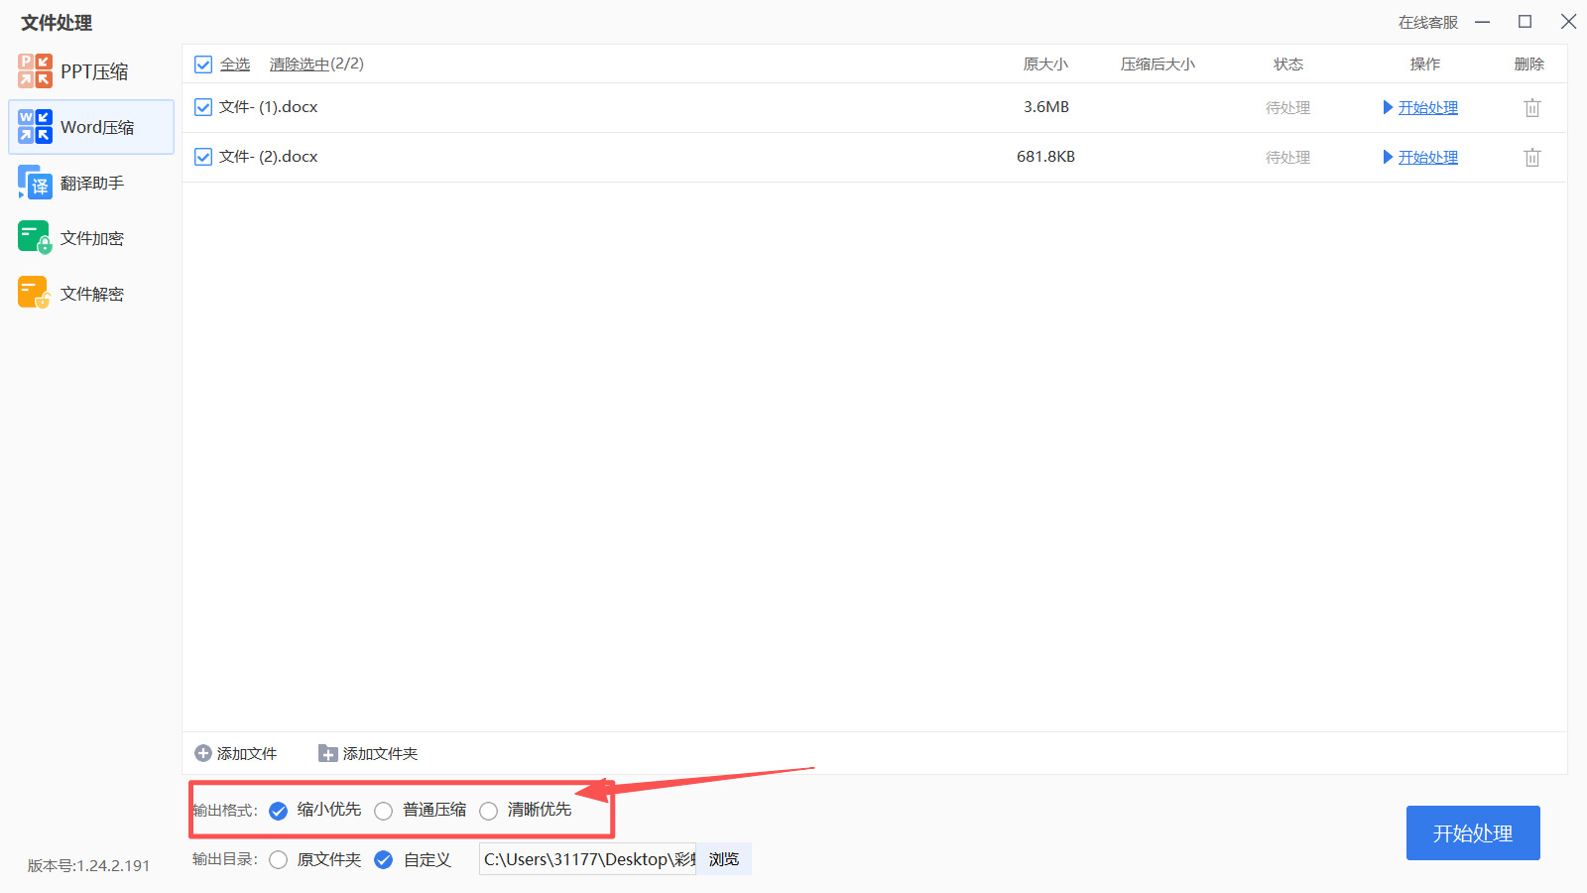Click 浏览 to browse output folder
Viewport: 1587px width, 893px height.
pos(724,859)
